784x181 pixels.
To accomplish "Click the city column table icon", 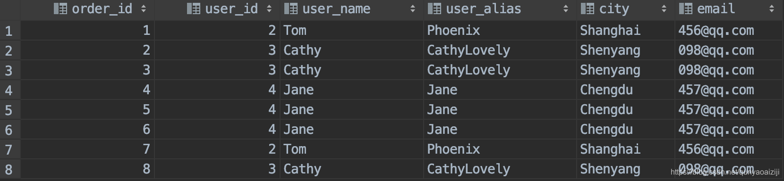I will [588, 8].
